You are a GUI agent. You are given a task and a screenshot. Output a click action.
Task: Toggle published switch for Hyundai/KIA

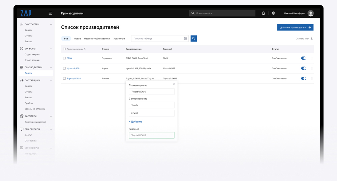[304, 68]
